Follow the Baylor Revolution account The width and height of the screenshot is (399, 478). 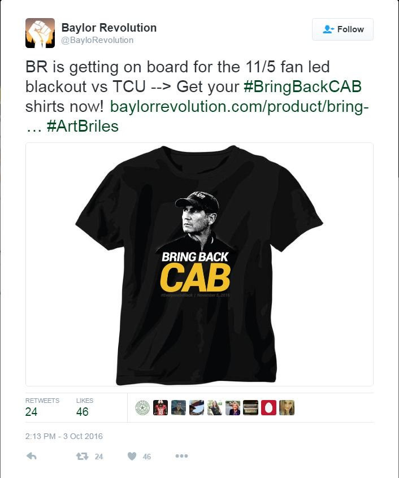tap(342, 29)
